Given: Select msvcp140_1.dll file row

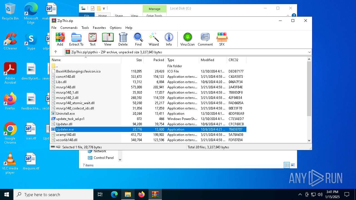Looking at the screenshot, I should coord(148,92).
